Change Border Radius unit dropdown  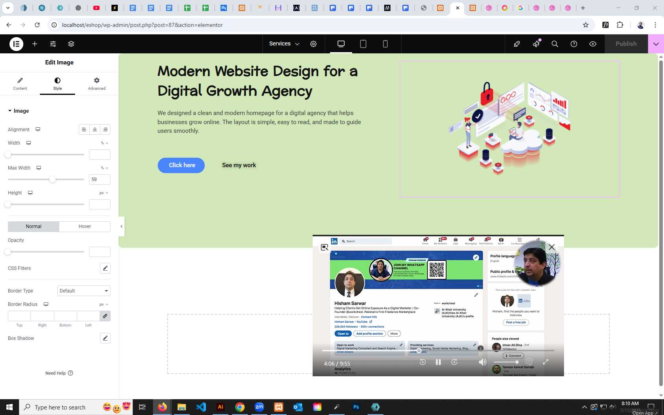(x=104, y=304)
